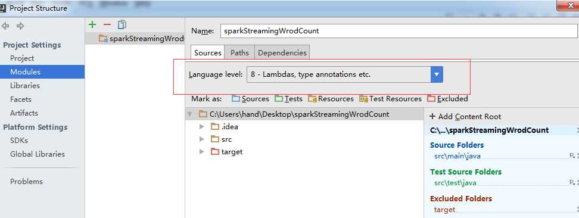The image size is (579, 218).
Task: Click the src folder icon
Action: (x=215, y=139)
